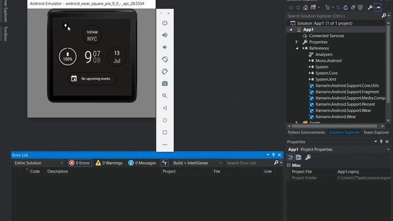The image size is (393, 221).
Task: Click the emulator volume up icon
Action: tap(165, 35)
